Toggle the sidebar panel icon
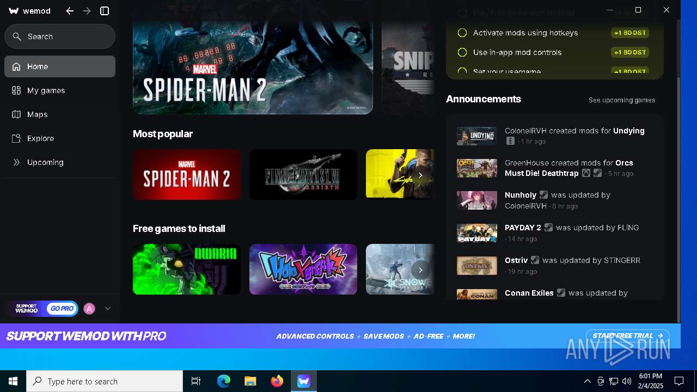The image size is (697, 392). click(105, 11)
